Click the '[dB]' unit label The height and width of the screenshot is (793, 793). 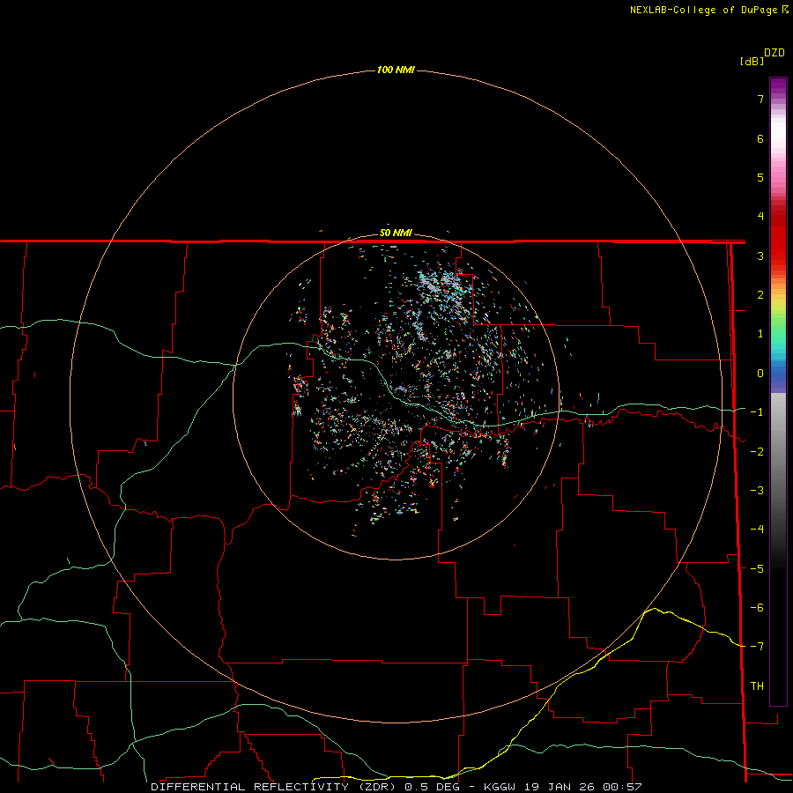coord(752,61)
